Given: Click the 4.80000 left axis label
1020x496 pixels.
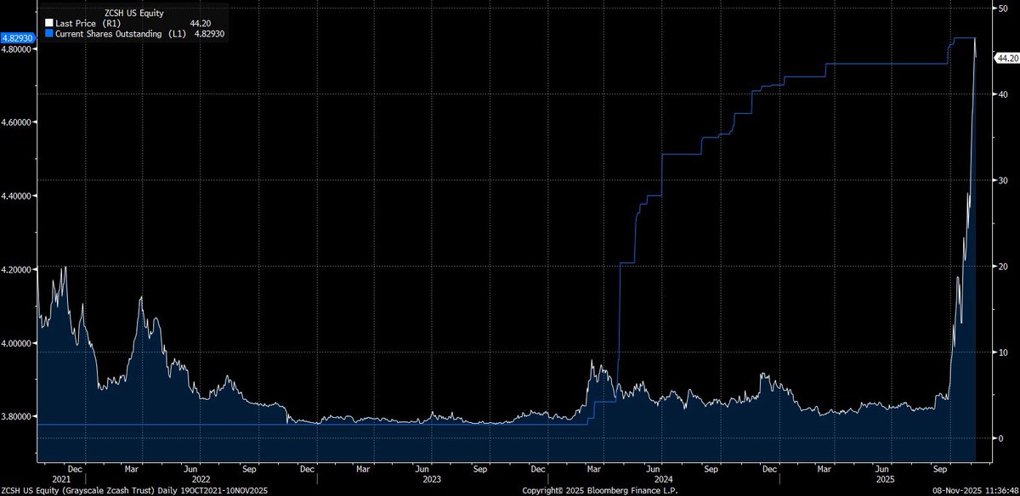Looking at the screenshot, I should click(x=17, y=49).
